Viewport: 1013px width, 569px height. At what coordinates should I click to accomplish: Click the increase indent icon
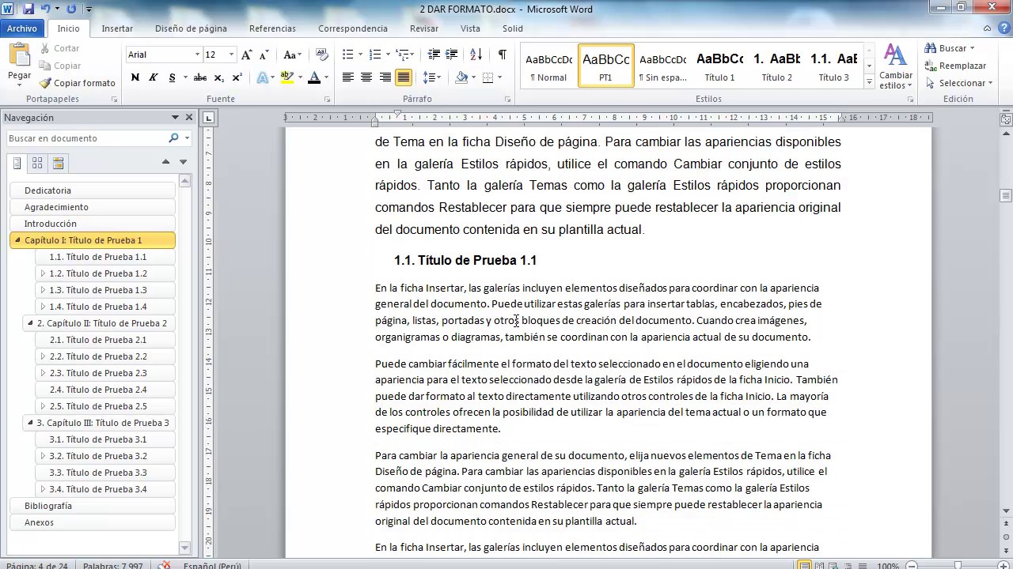click(452, 55)
